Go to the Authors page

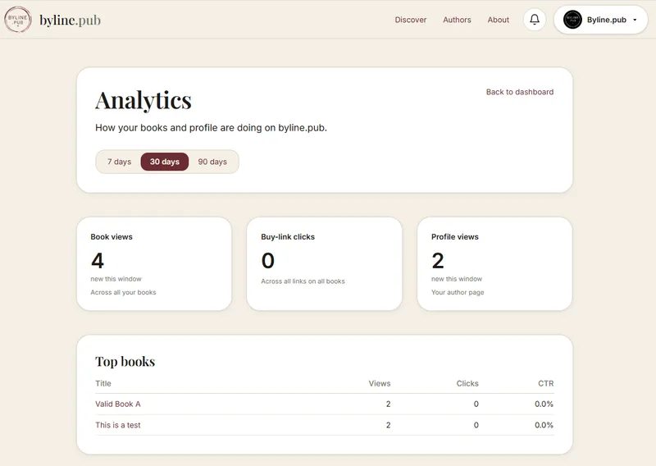[457, 20]
